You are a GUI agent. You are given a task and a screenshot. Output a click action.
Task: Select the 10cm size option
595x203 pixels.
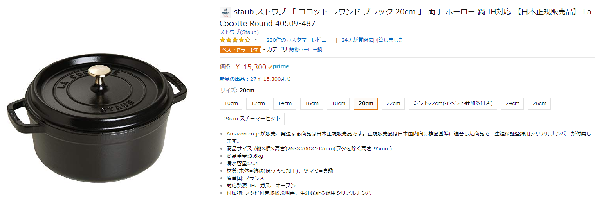(x=231, y=103)
